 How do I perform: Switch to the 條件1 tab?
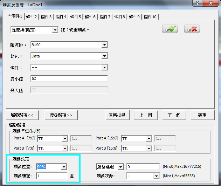15,16
